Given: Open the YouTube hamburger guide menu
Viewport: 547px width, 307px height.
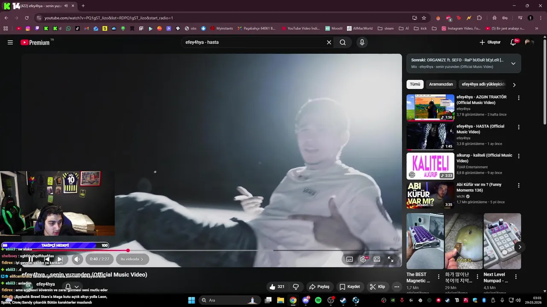Looking at the screenshot, I should coord(10,42).
